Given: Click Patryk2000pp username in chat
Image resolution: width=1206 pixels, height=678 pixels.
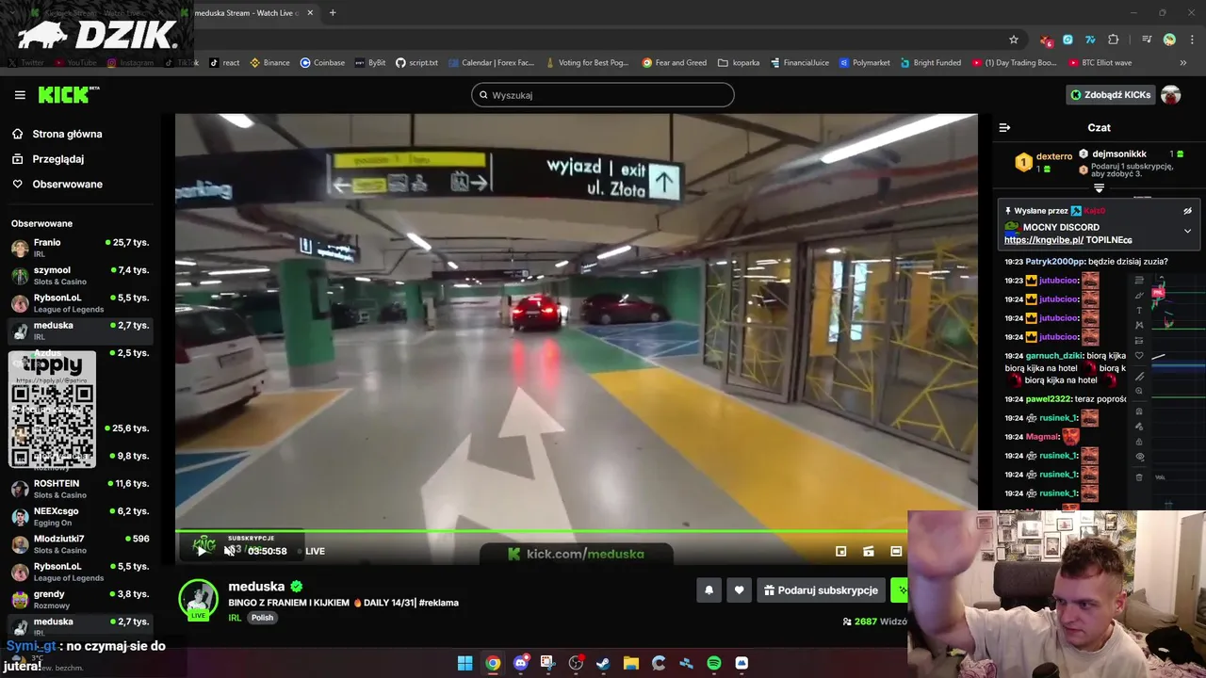Looking at the screenshot, I should (x=1054, y=262).
